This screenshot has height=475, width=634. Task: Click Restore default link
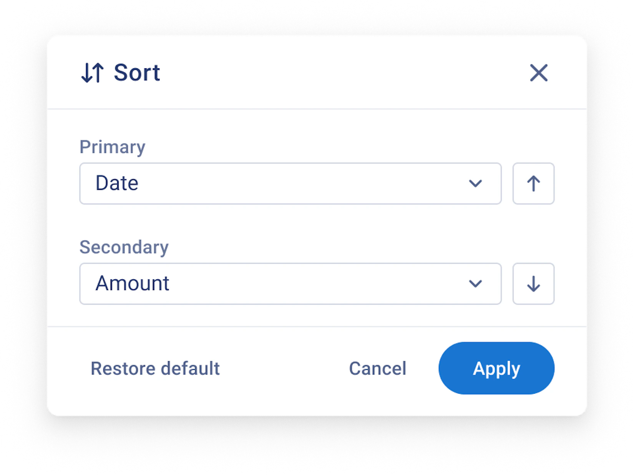coord(155,368)
